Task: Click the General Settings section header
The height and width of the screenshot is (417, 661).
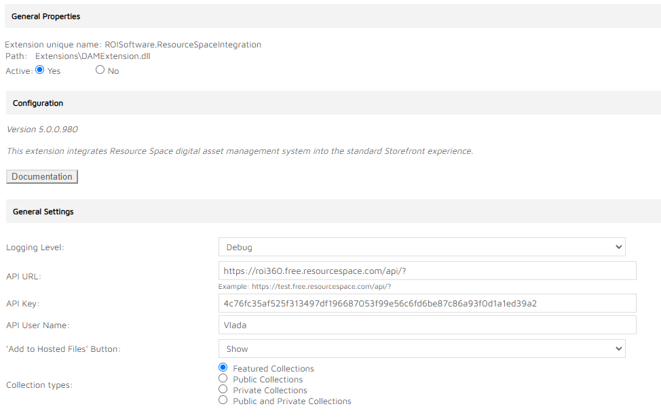Action: tap(43, 212)
